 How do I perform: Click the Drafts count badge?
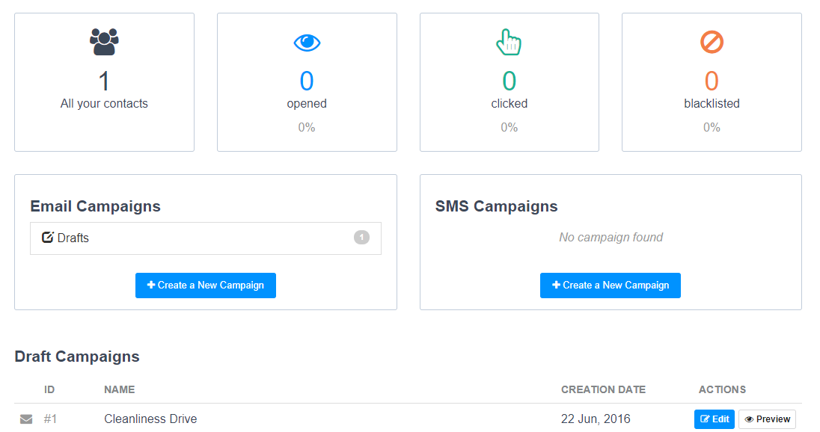(361, 238)
